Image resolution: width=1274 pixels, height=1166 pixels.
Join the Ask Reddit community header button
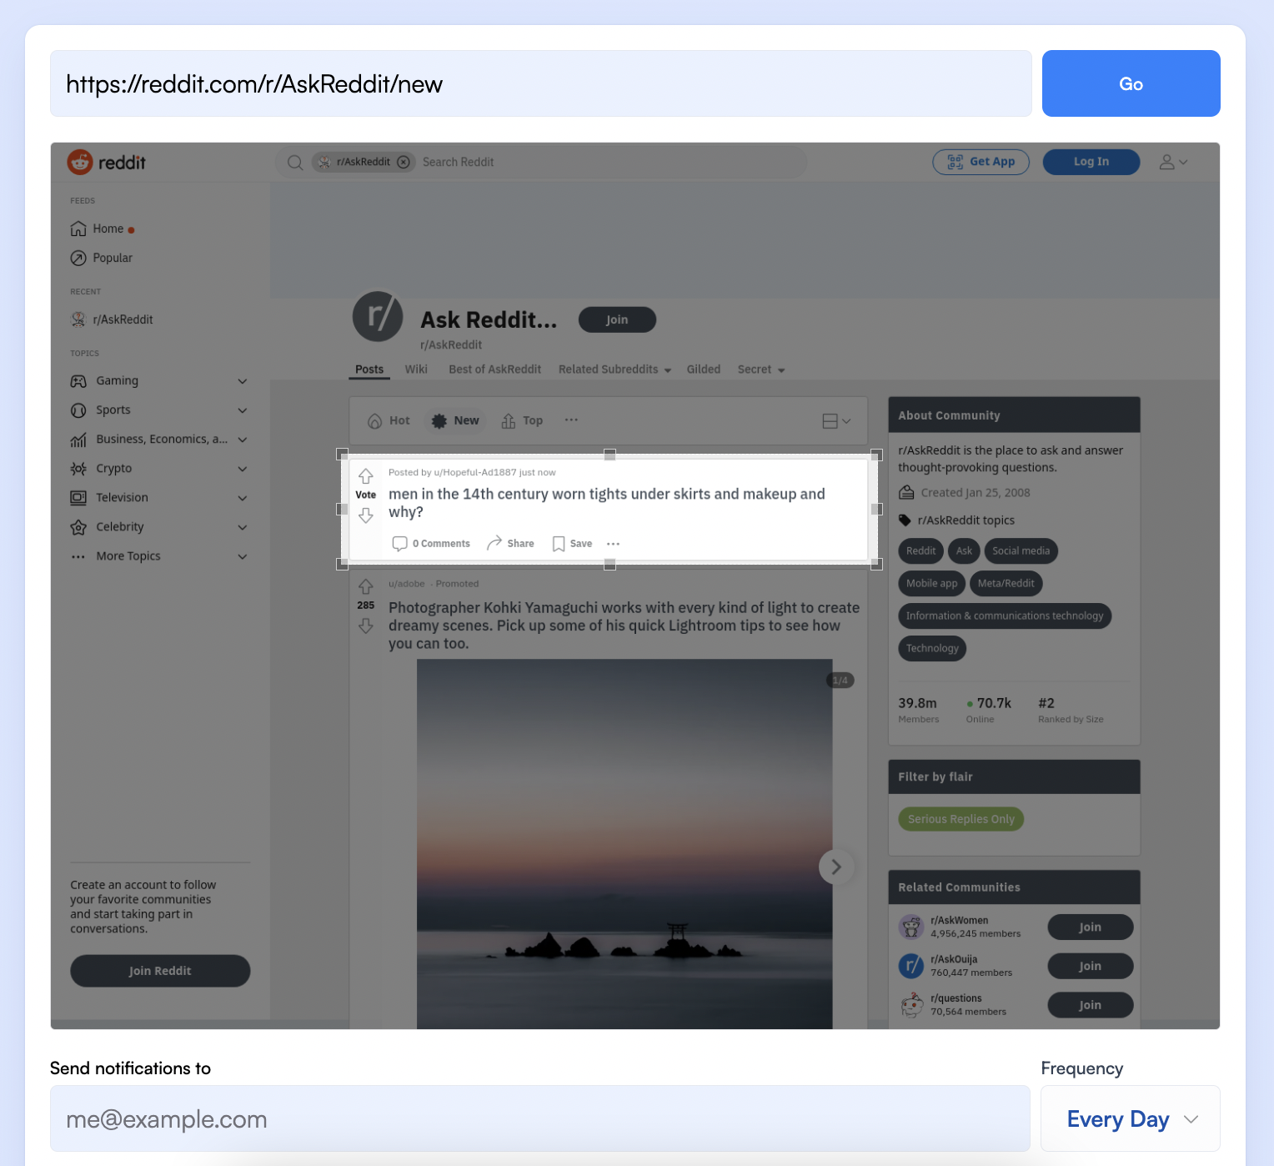617,319
